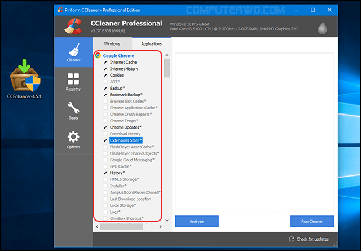Check the HTML5 Storage* checkbox
The height and width of the screenshot is (251, 361).
click(105, 179)
